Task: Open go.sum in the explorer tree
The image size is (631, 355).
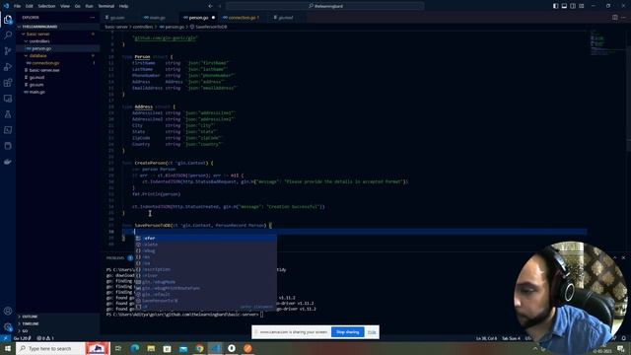Action: (x=36, y=85)
